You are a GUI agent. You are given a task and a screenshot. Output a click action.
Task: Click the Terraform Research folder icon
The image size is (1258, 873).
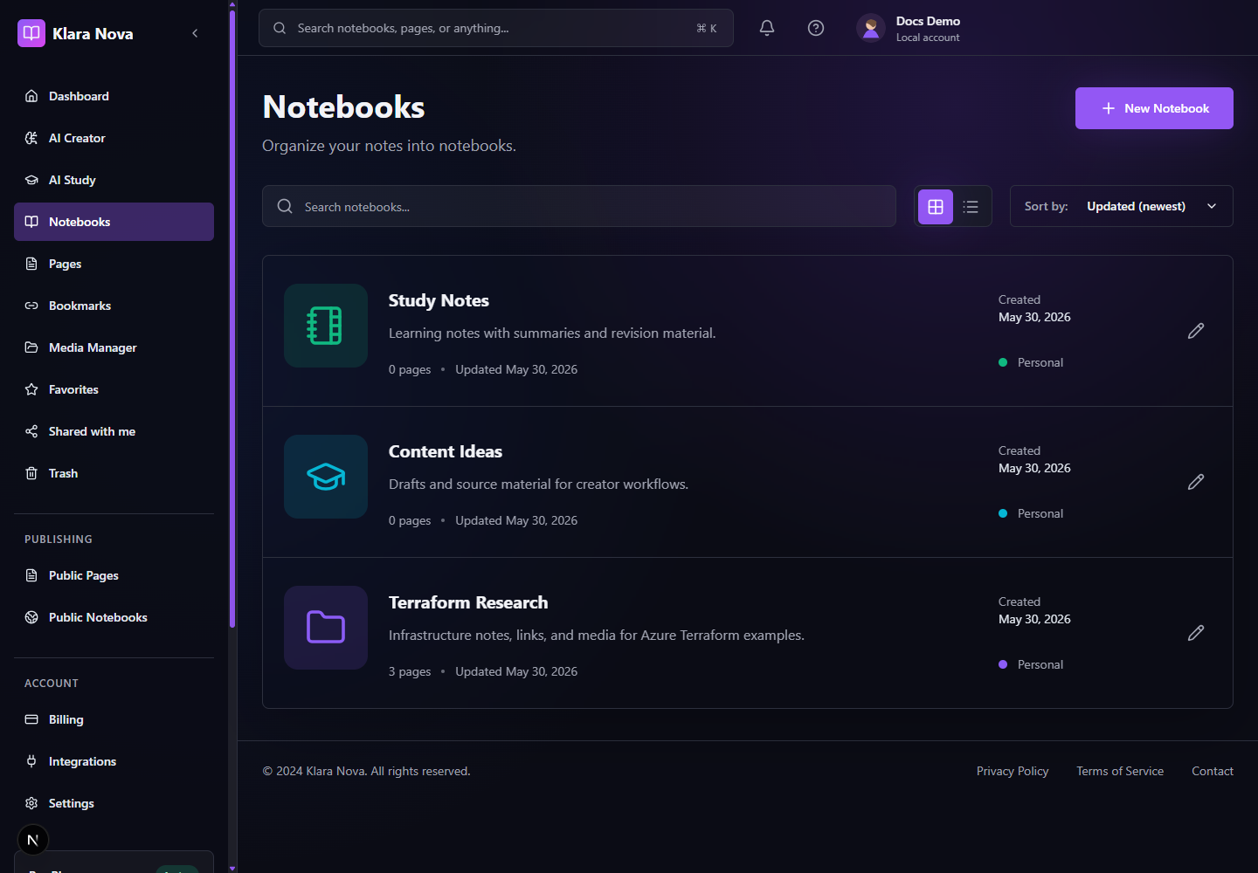pyautogui.click(x=326, y=628)
